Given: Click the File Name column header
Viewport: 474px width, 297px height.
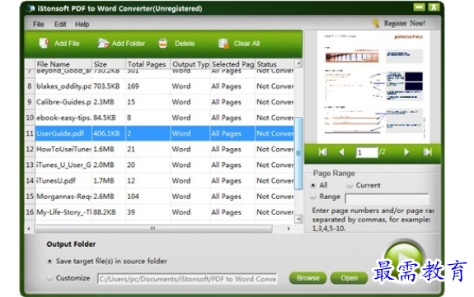Looking at the screenshot, I should pyautogui.click(x=63, y=64).
